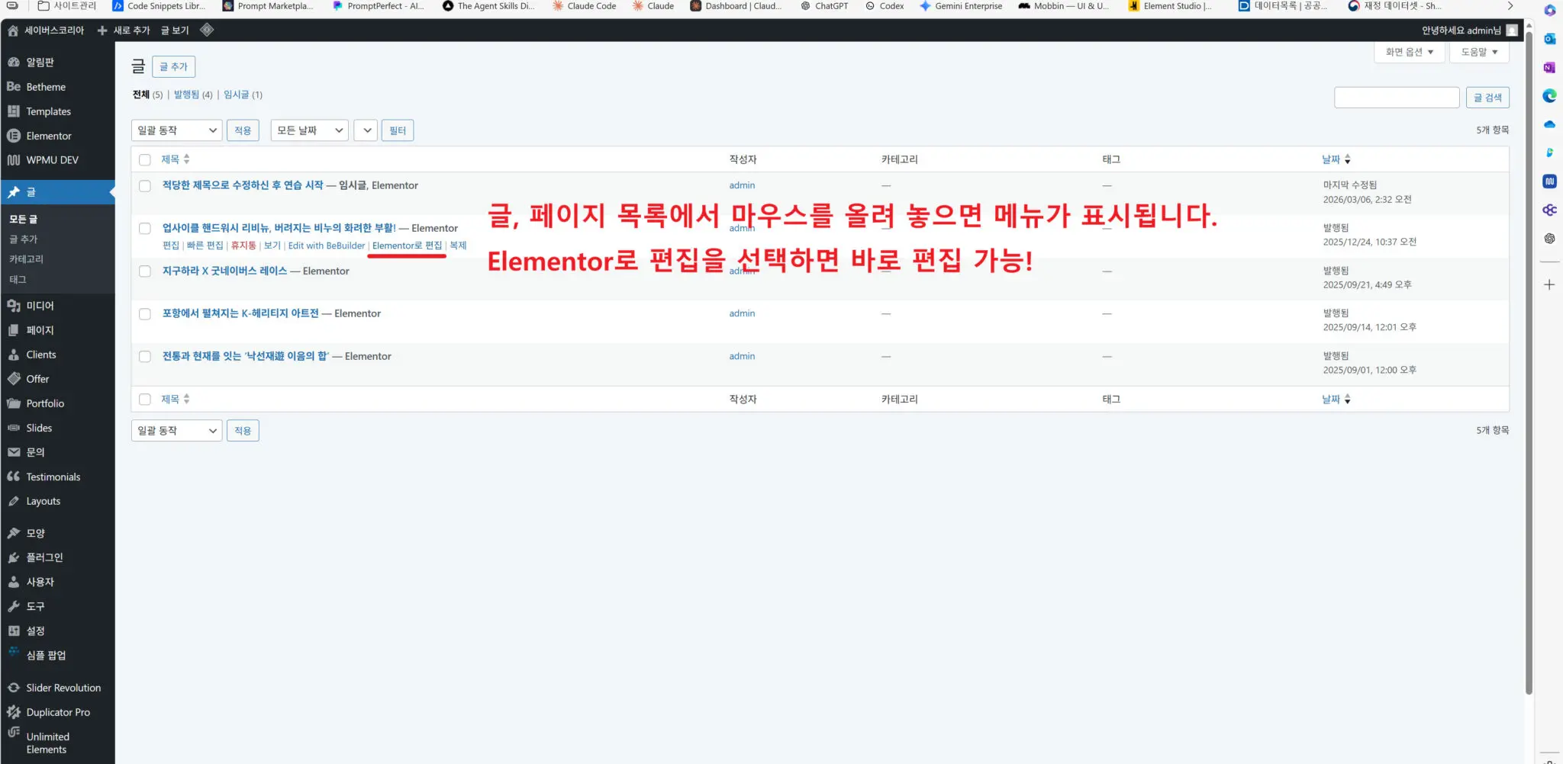
Task: Sort by 날짜 in the table footer
Action: 1336,399
